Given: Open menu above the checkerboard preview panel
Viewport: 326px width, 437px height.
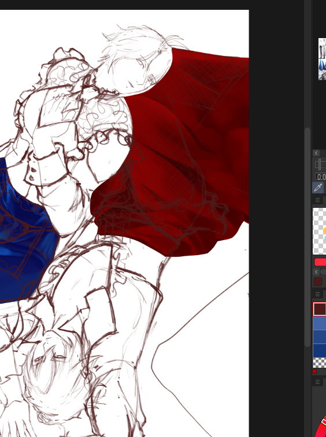Looking at the screenshot, I should click(317, 200).
